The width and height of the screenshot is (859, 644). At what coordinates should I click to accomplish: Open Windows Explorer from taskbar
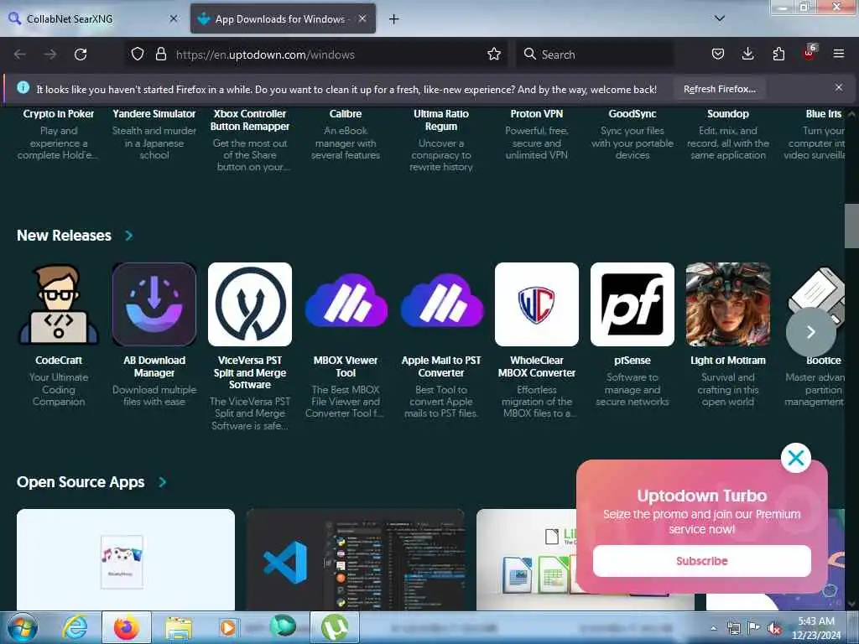[179, 627]
